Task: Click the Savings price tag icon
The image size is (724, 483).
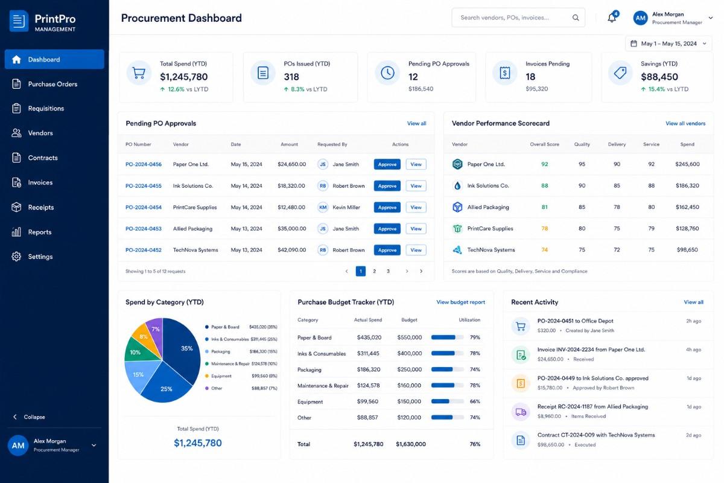Action: (x=620, y=73)
